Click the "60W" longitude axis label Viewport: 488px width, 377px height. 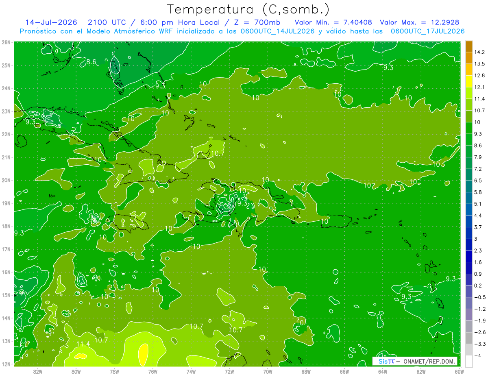point(459,371)
